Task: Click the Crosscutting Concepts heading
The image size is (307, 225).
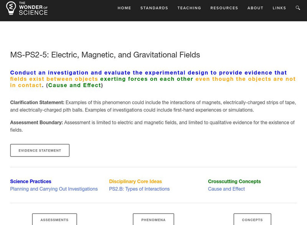Action: pos(234,181)
